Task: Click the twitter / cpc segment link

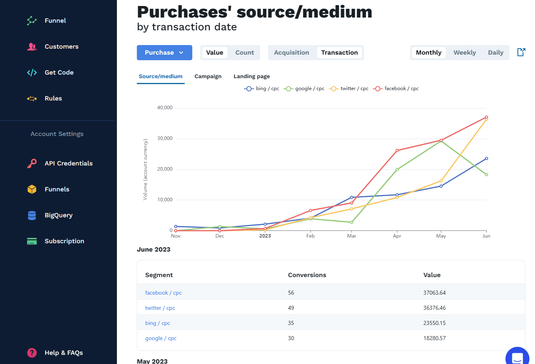Action: pyautogui.click(x=160, y=307)
